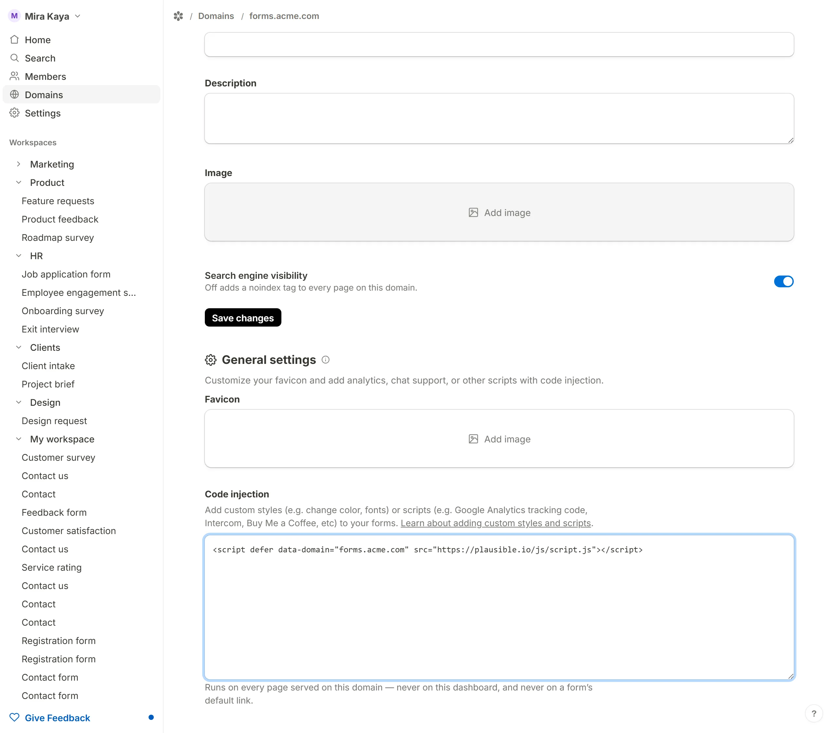Open the Project brief form
This screenshot has height=733, width=835.
[x=48, y=384]
